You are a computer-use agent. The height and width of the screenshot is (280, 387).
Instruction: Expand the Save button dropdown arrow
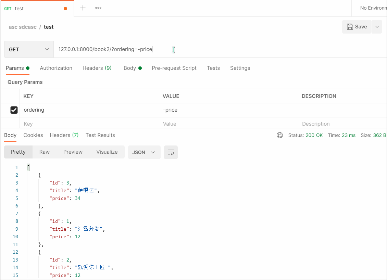coord(377,27)
